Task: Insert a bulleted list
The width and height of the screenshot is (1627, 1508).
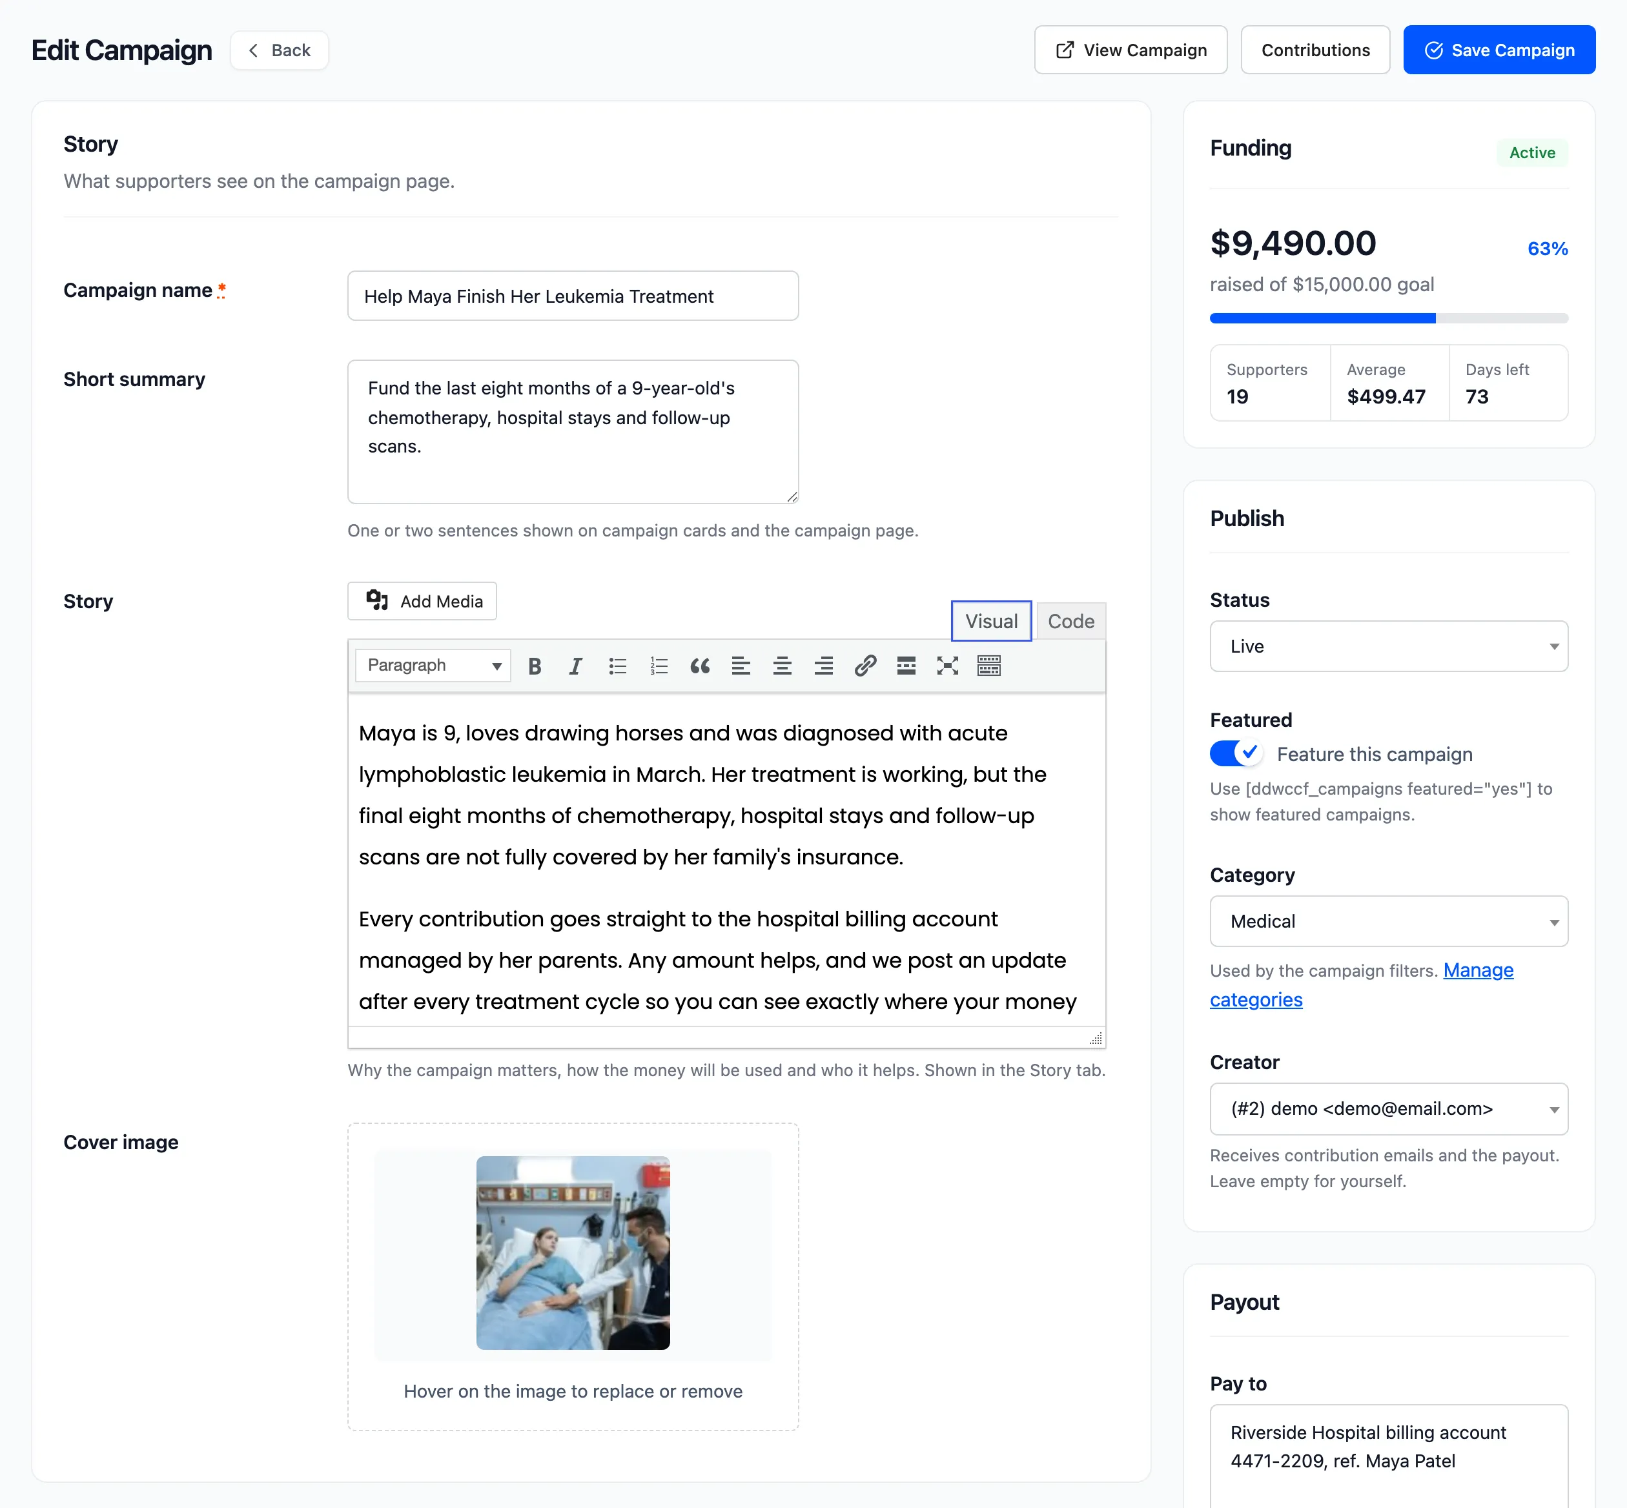Action: 618,666
